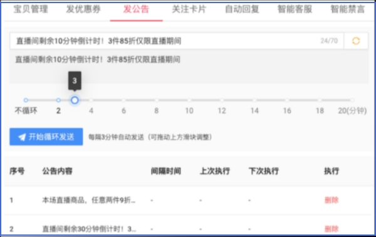Image resolution: width=376 pixels, height=237 pixels.
Task: Click the 下次执行 column header
Action: [264, 171]
